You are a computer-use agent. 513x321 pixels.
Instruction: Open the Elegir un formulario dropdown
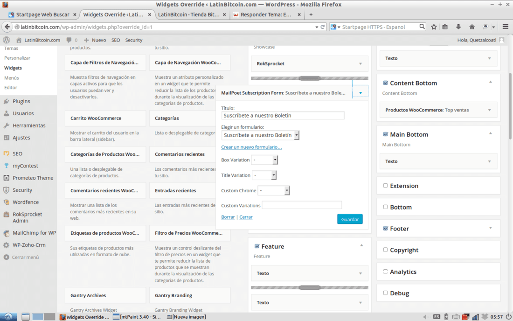(260, 135)
